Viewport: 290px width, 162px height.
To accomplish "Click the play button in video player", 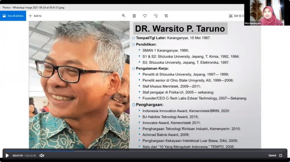I will 7,156.
